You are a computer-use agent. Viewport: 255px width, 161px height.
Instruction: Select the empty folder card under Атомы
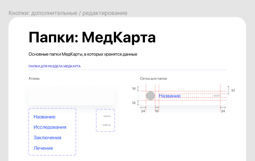pos(71,96)
